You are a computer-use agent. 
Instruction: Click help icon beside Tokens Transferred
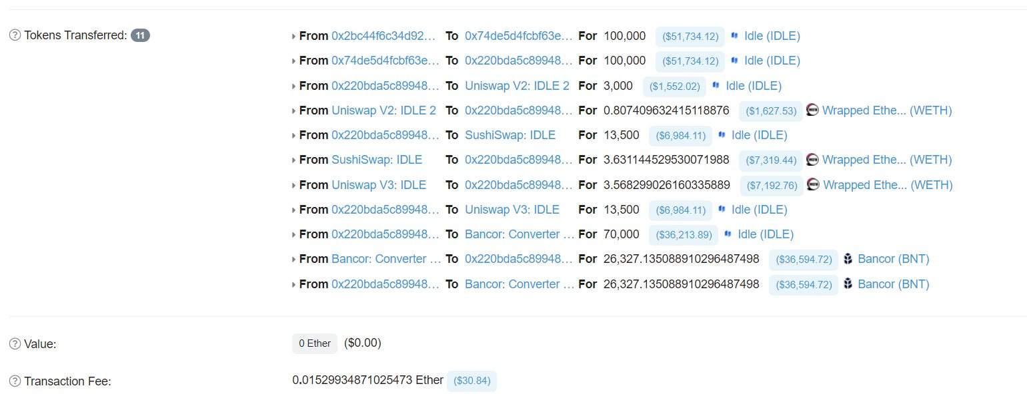point(15,36)
